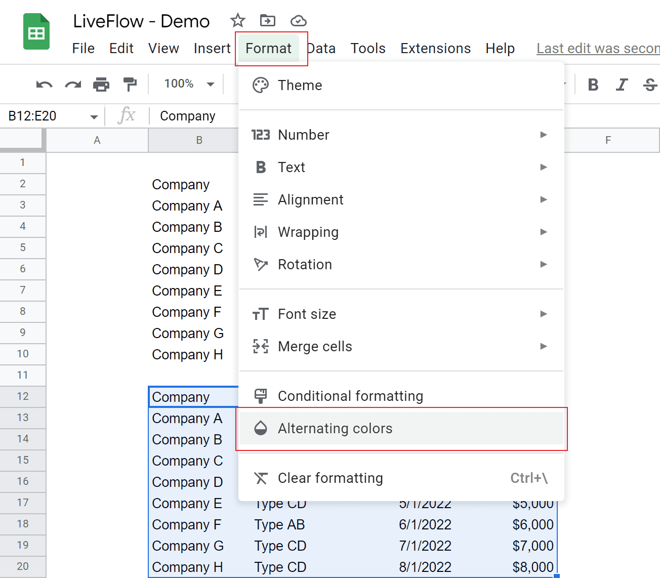Toggle Bold formatting in toolbar
This screenshot has width=660, height=578.
point(593,85)
